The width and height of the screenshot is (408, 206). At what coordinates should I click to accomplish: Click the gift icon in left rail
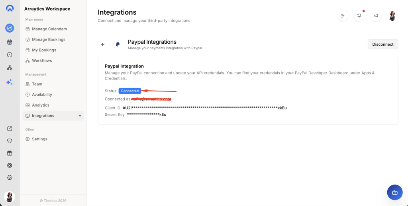tap(10, 153)
